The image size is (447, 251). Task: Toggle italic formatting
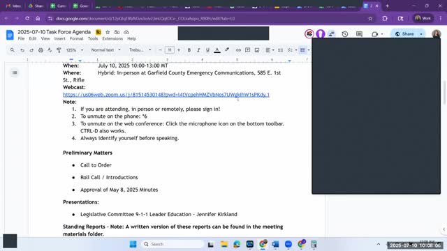(198, 50)
